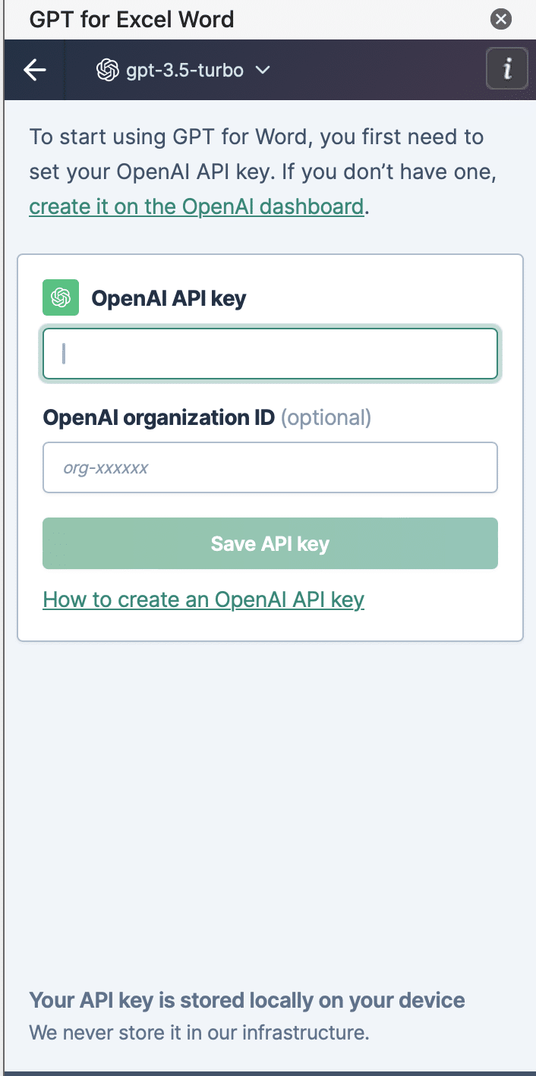Click the green OpenAI icon in the card

(61, 297)
